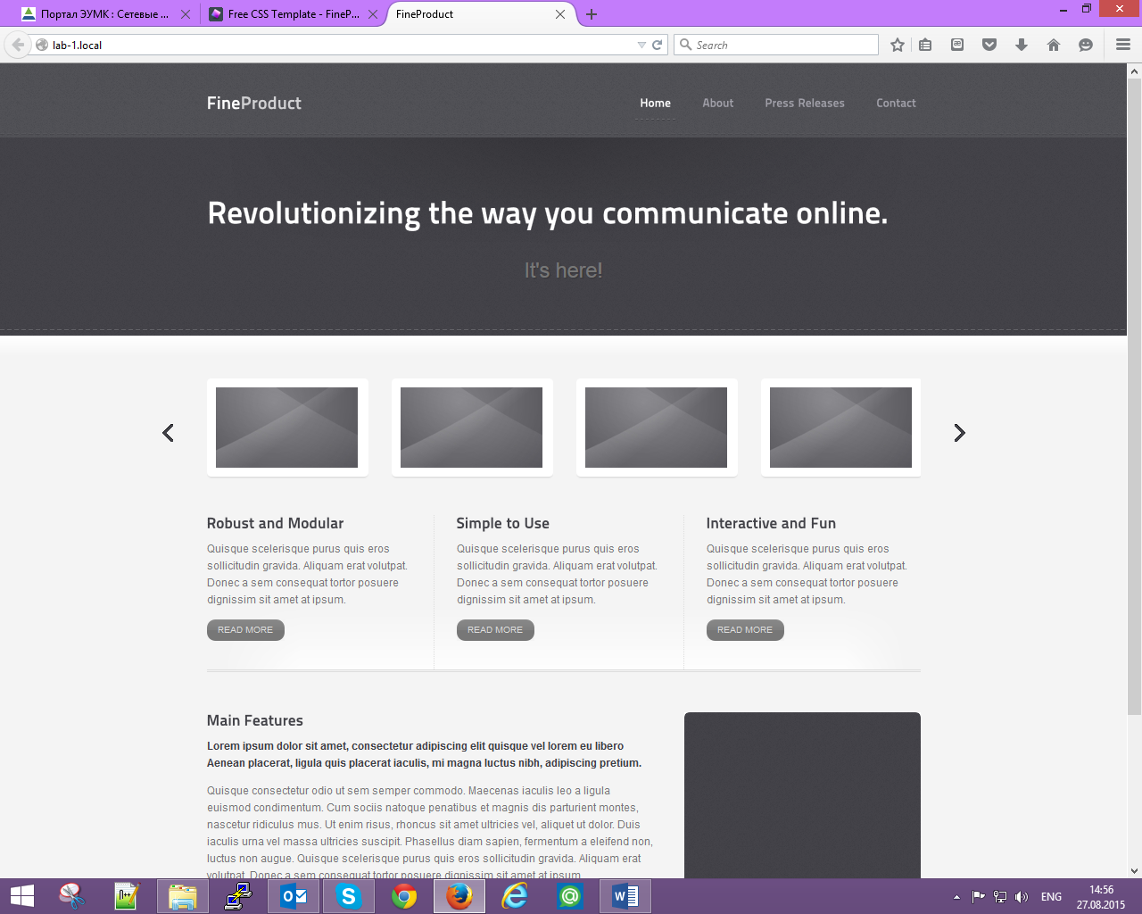
Task: Open the network tray icon
Action: point(1000,897)
